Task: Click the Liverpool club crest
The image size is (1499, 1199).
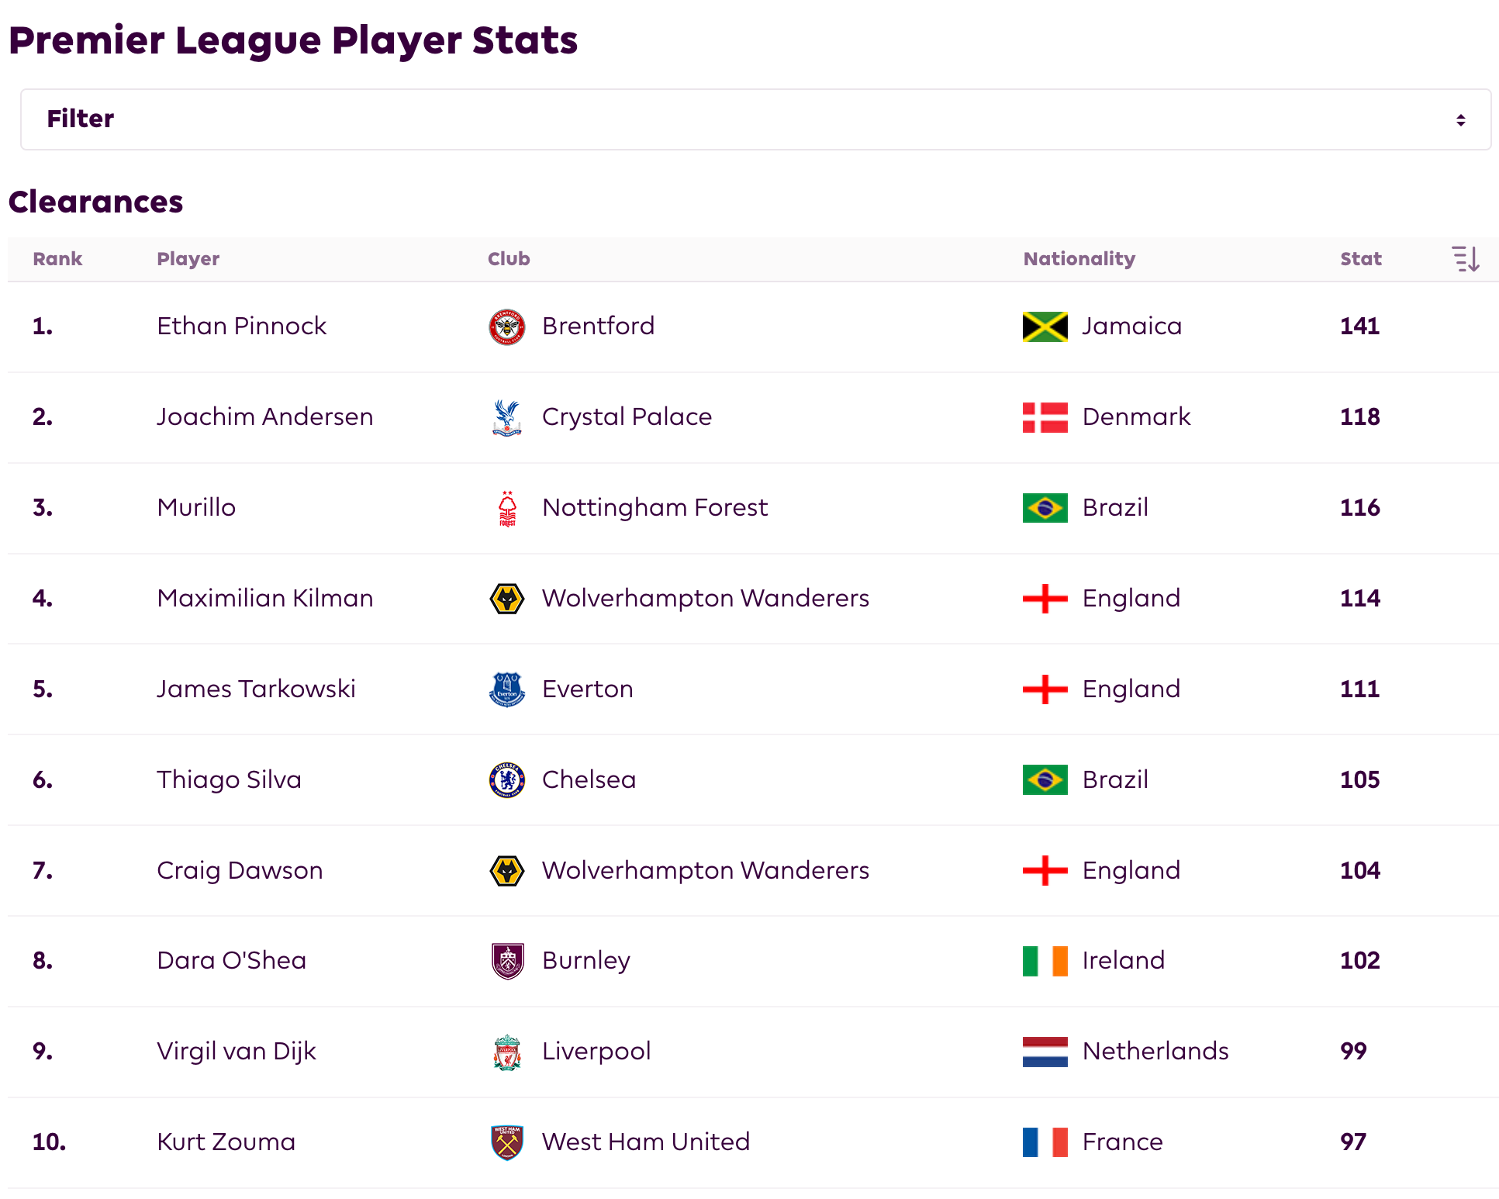Action: click(x=507, y=1052)
